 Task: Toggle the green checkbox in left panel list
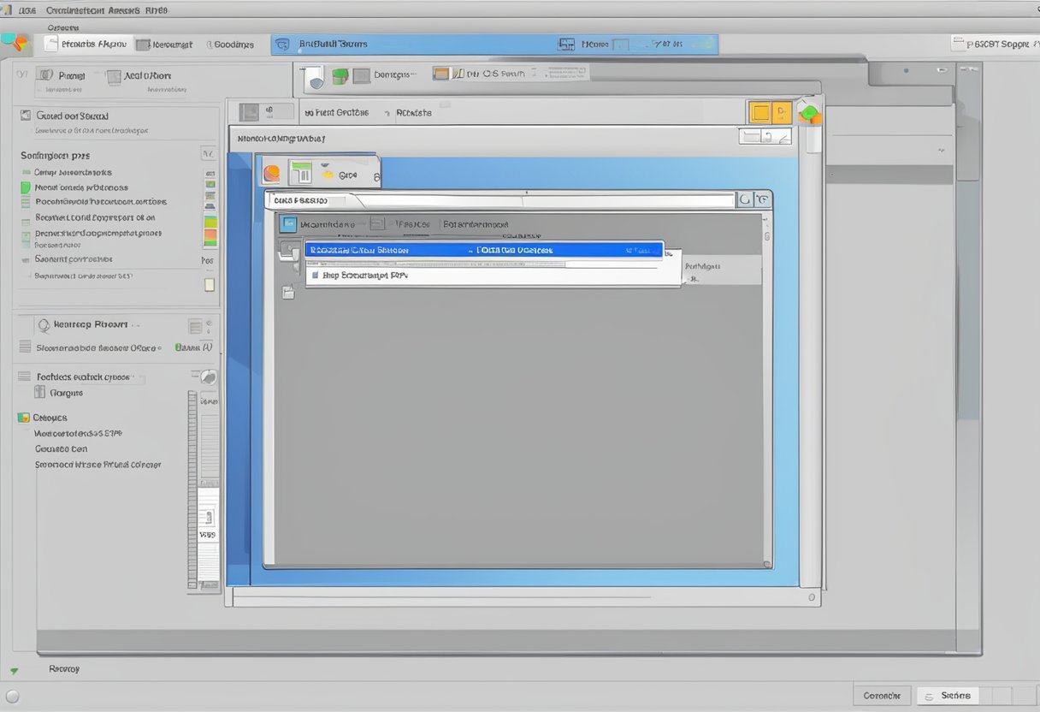coord(26,187)
